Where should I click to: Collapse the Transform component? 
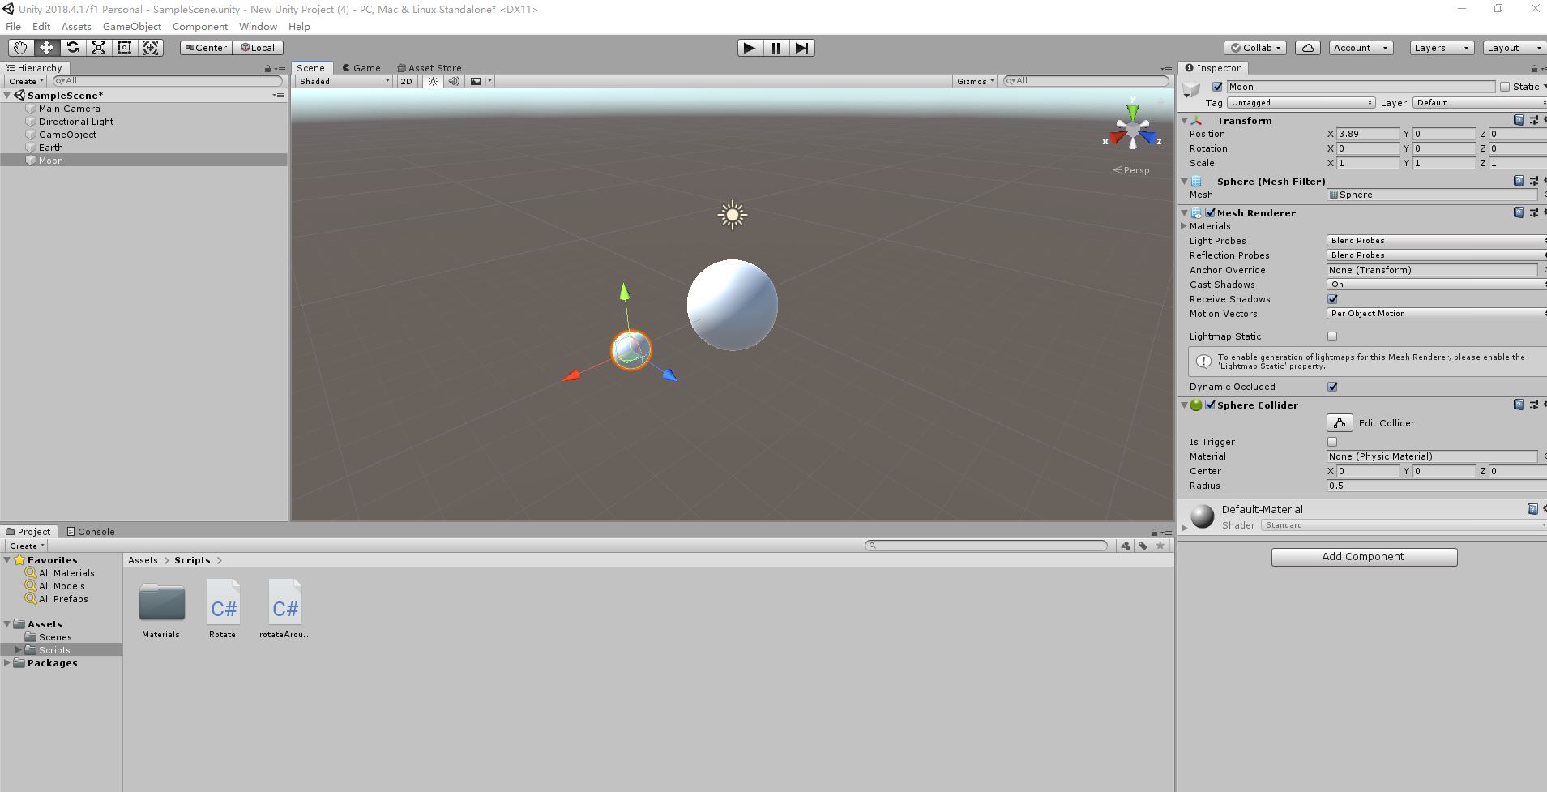point(1185,120)
